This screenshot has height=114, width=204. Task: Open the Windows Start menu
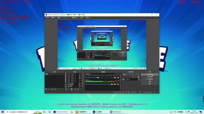pos(3,112)
